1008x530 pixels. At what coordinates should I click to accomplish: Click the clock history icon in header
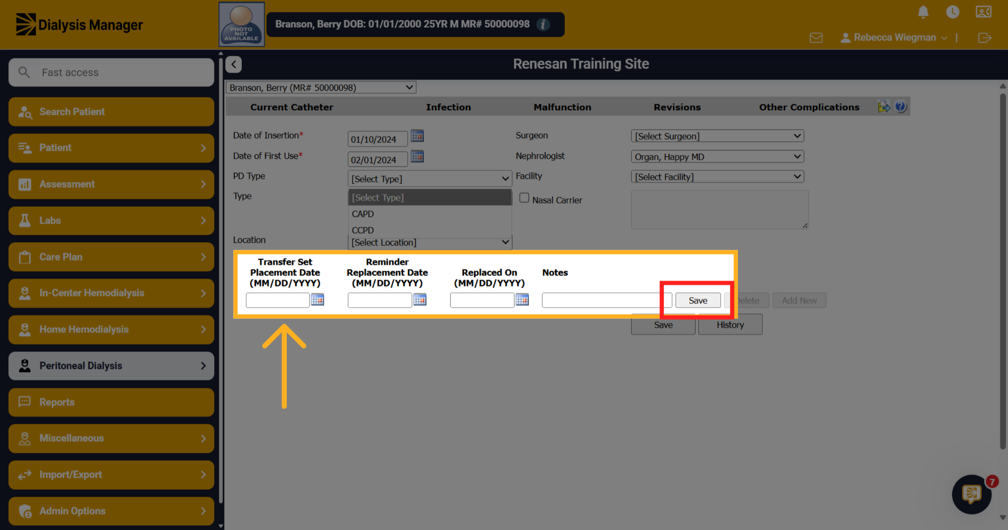(x=953, y=12)
